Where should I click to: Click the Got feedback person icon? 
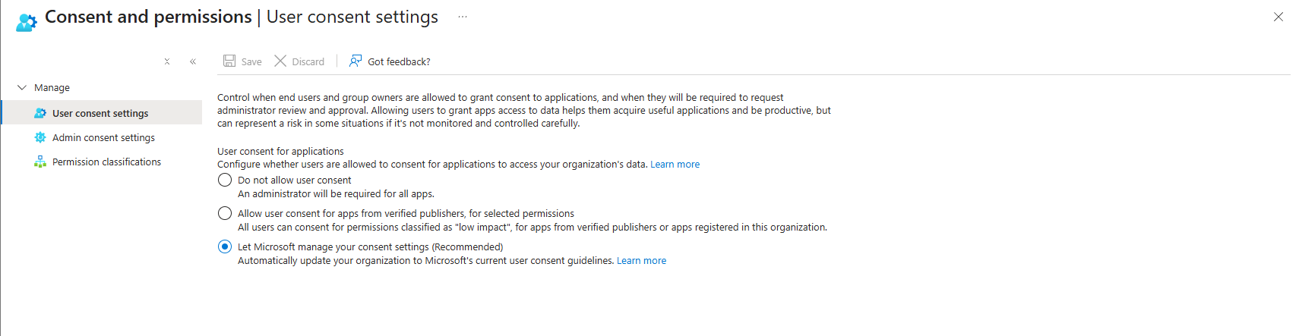[x=356, y=61]
